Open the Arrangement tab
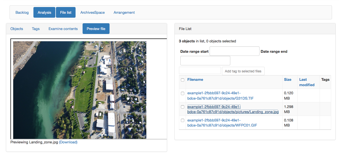This screenshot has height=156, width=341. pyautogui.click(x=124, y=12)
